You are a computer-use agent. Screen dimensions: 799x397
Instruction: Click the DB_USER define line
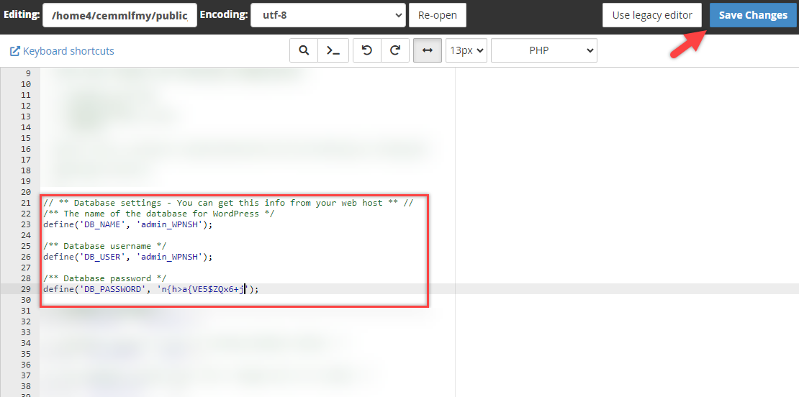[x=127, y=257]
